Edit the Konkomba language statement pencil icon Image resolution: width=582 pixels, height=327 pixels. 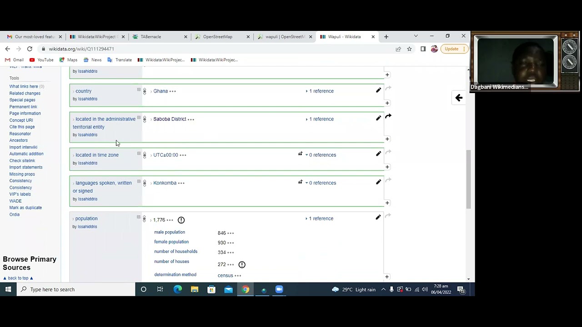tap(378, 182)
